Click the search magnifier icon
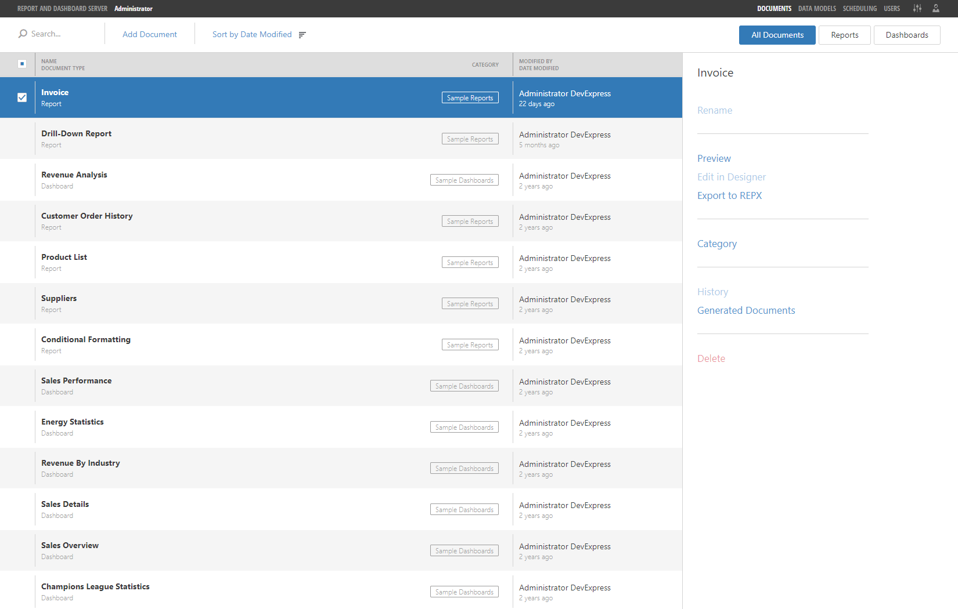Screen dimensions: 958x609 pyautogui.click(x=22, y=34)
